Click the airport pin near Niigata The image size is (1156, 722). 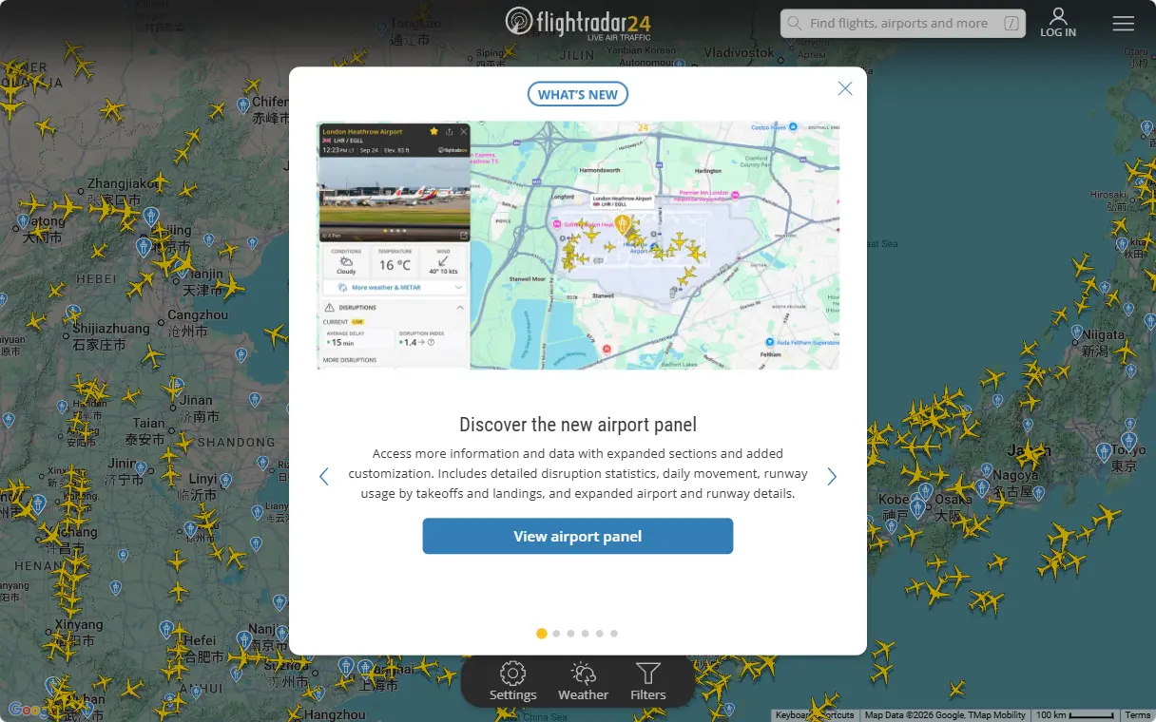(x=1076, y=332)
